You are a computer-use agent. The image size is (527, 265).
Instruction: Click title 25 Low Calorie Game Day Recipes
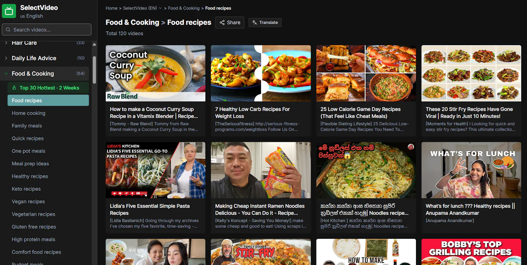point(360,113)
